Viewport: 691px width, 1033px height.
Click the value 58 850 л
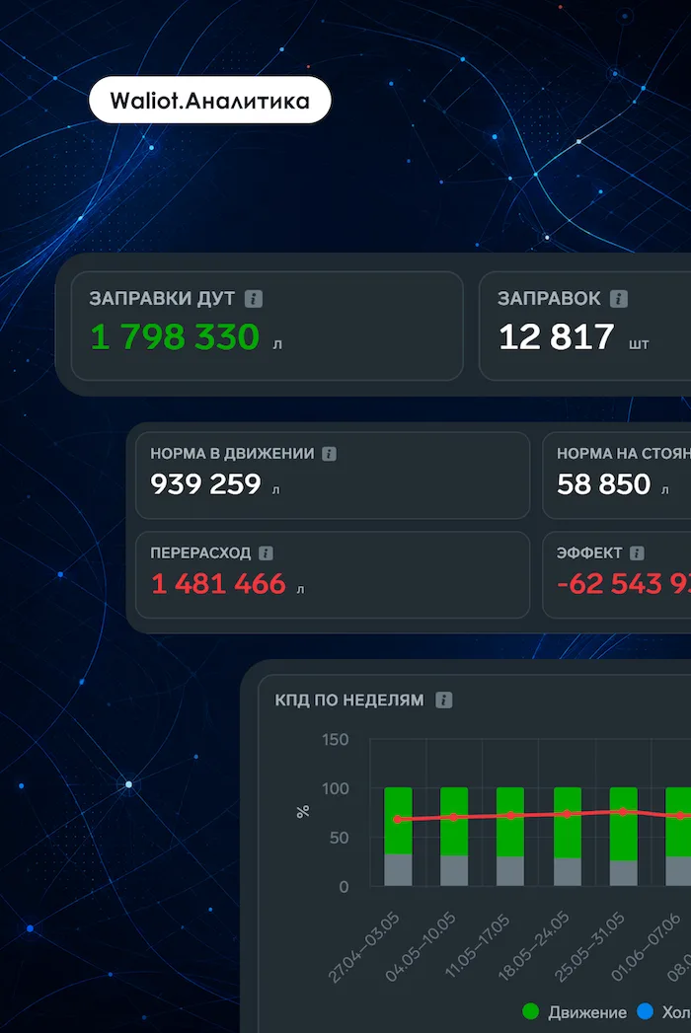613,484
